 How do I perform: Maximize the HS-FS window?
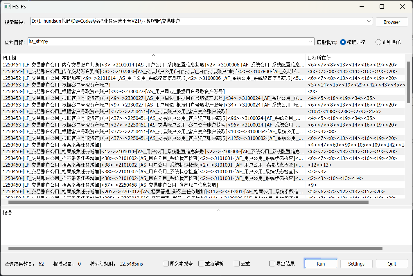(x=382, y=6)
